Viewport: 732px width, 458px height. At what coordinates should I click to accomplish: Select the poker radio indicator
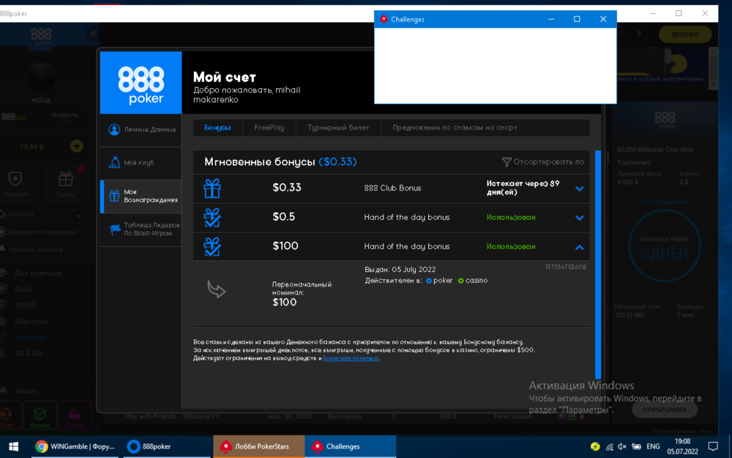pos(429,281)
